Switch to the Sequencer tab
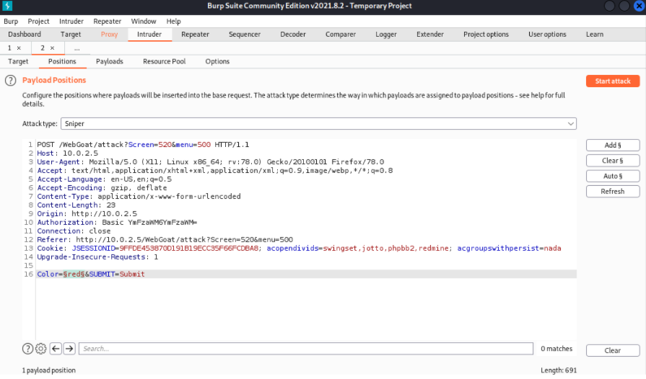Viewport: 646px width, 379px height. tap(244, 35)
